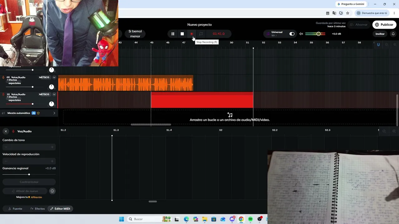Open notifications bell icon
This screenshot has width=399, height=224.
(x=393, y=34)
